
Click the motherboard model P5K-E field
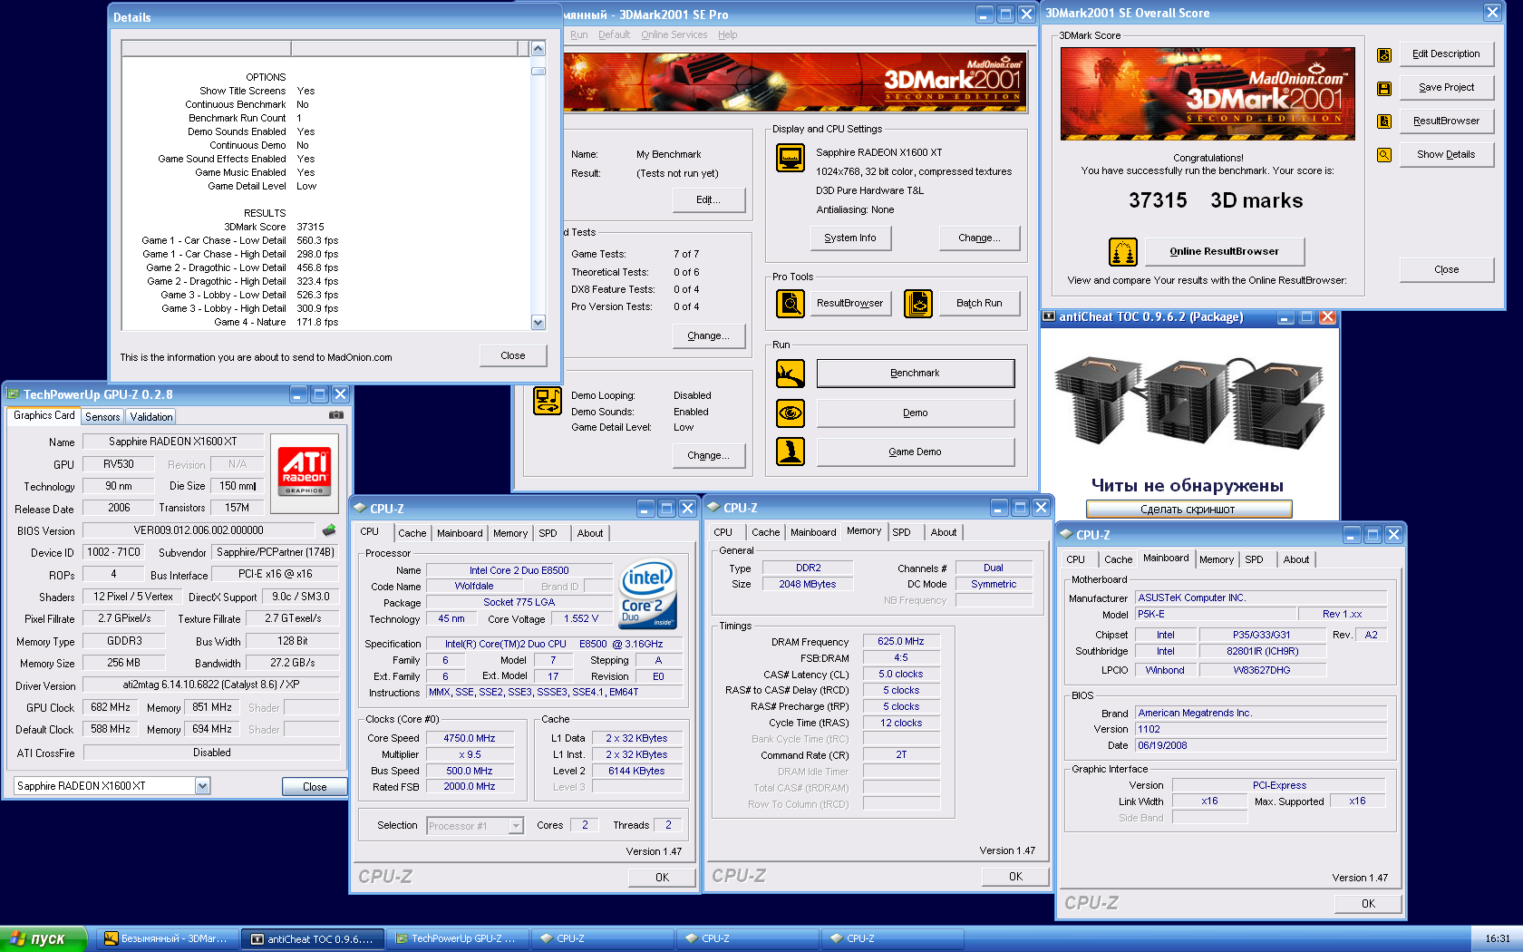(1215, 615)
